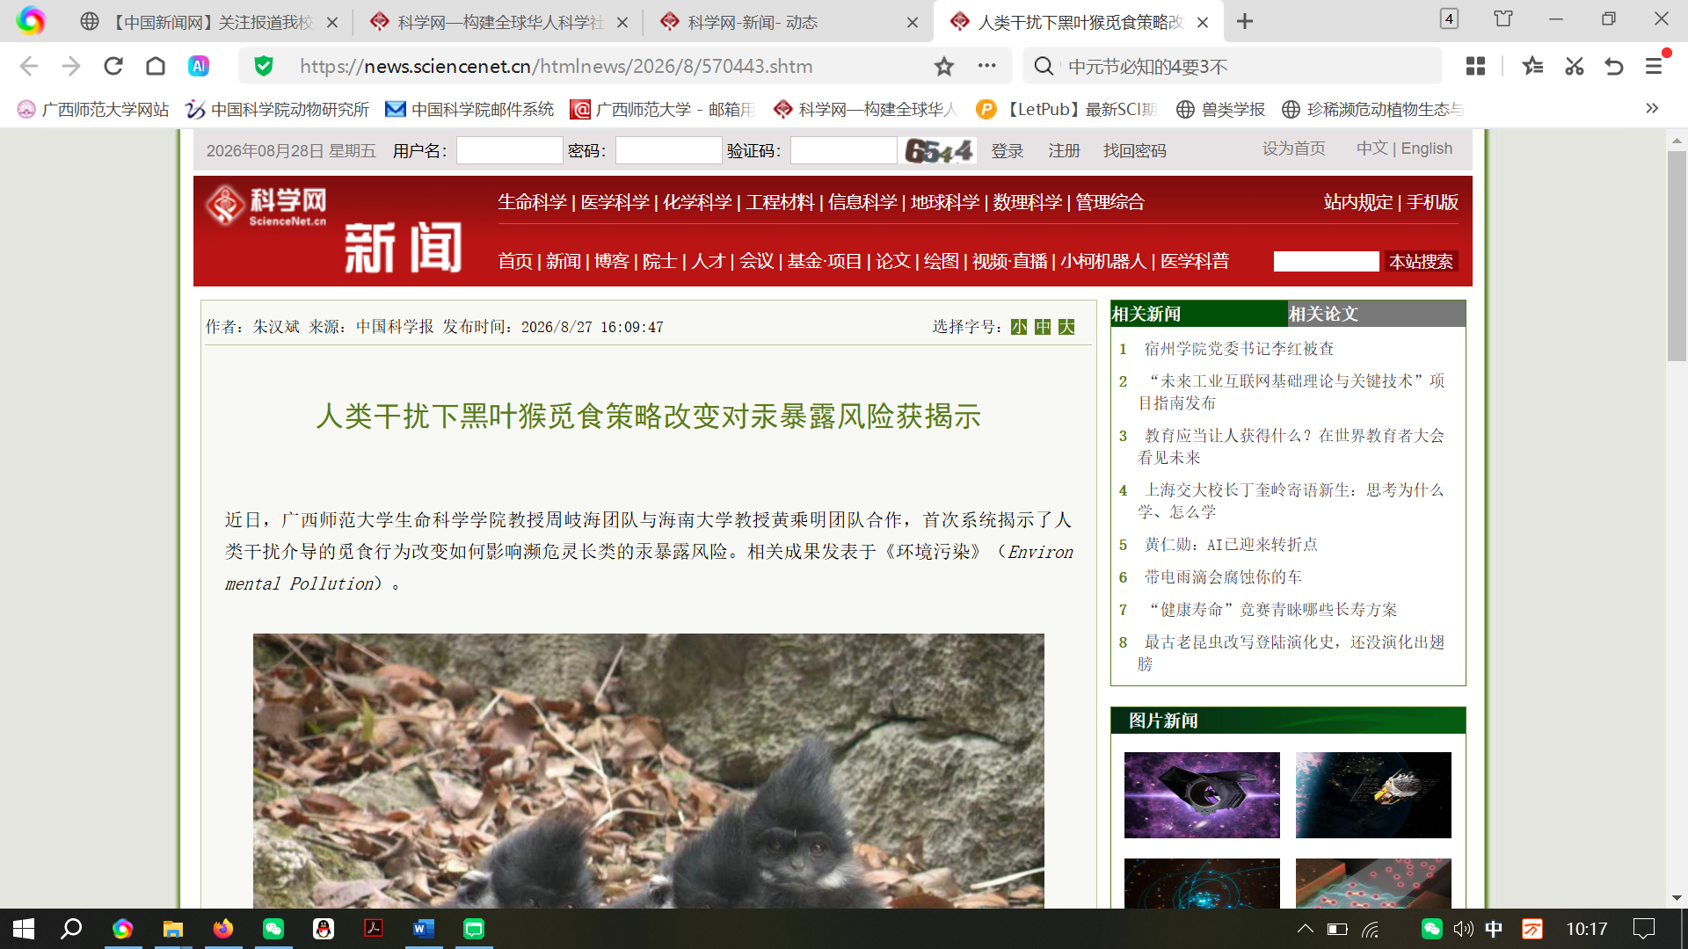This screenshot has height=949, width=1688.
Task: Bookmark this page with the star
Action: [944, 66]
